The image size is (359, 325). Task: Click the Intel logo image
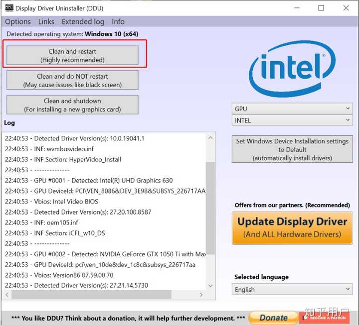click(x=292, y=69)
